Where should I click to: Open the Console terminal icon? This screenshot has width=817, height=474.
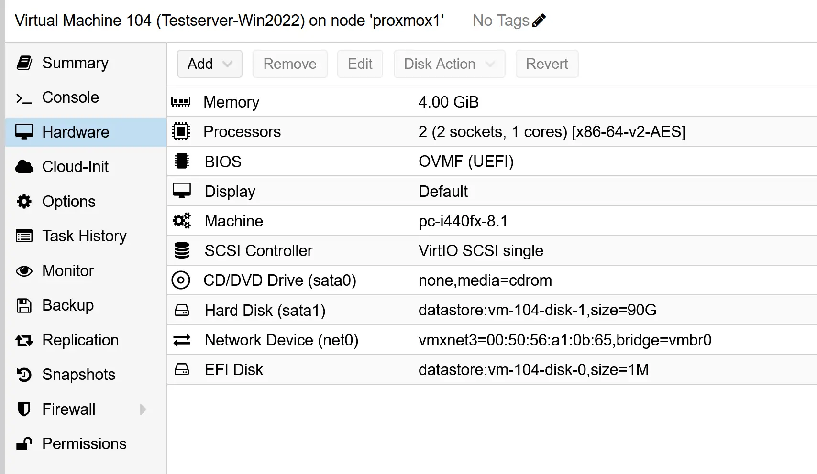(x=24, y=97)
